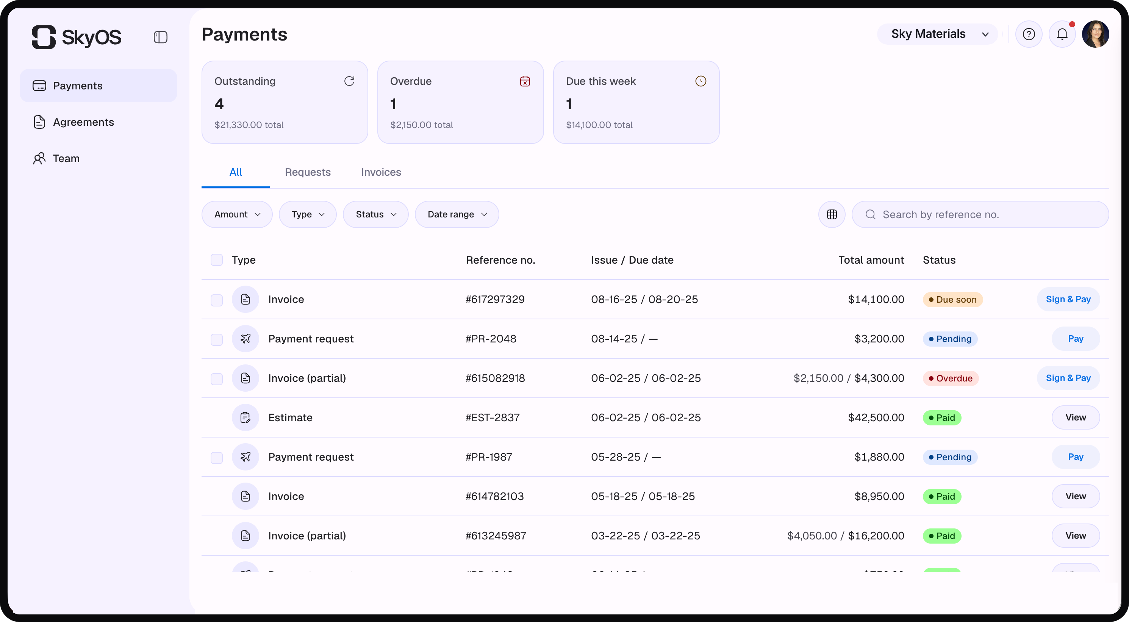Click the Overdue status badge on #615082918
Image resolution: width=1129 pixels, height=622 pixels.
click(951, 379)
